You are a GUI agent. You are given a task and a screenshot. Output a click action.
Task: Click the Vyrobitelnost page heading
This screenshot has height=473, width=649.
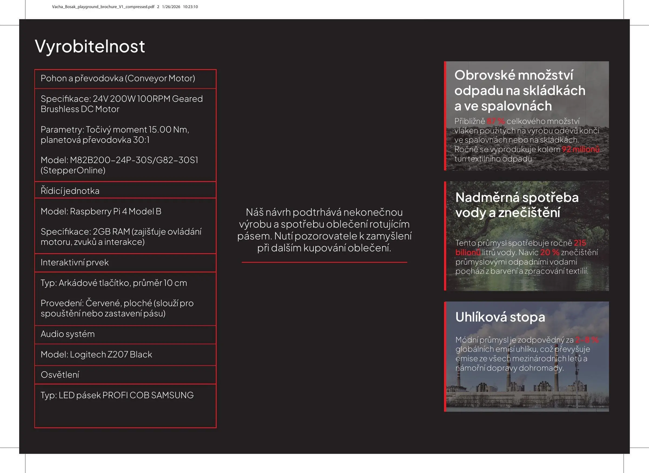(x=90, y=46)
